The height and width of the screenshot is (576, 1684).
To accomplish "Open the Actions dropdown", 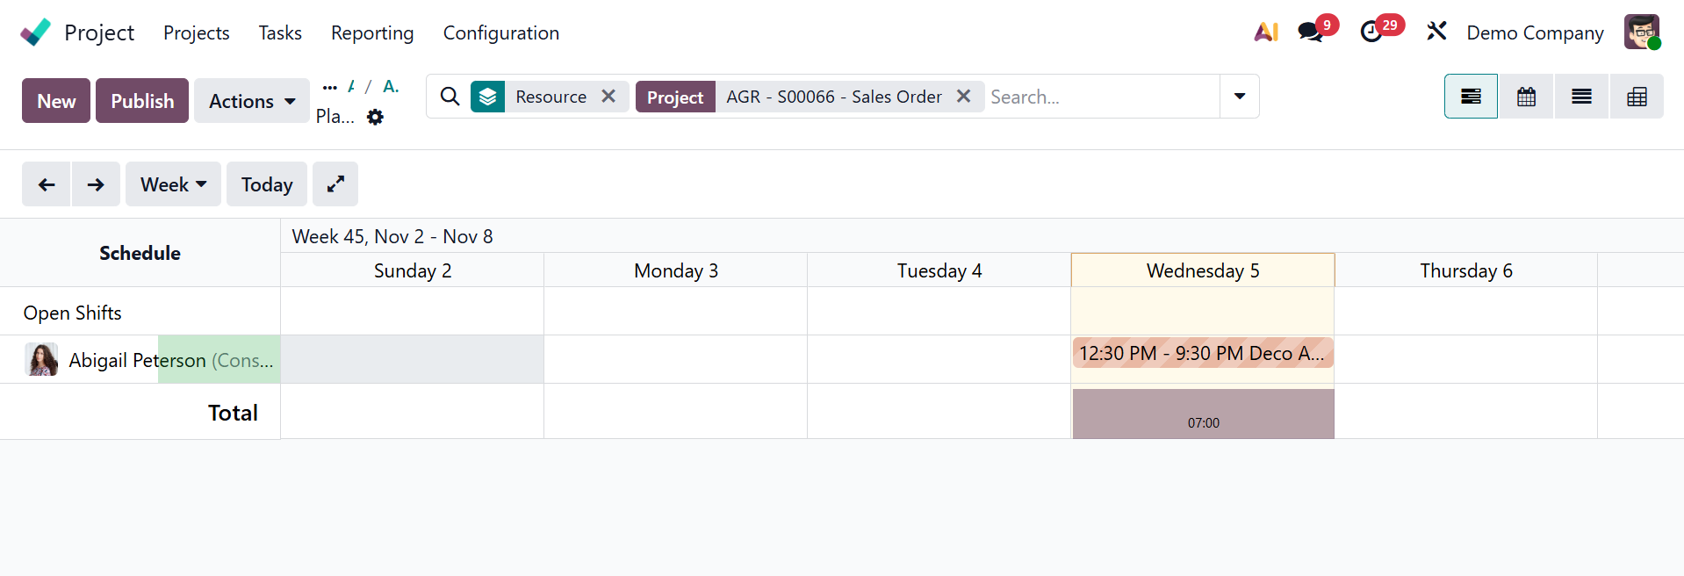I will coord(251,101).
